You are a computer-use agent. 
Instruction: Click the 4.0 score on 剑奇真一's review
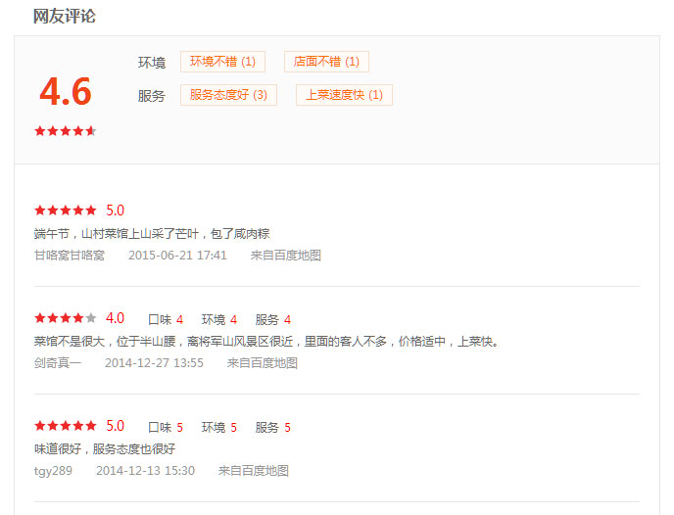[116, 318]
